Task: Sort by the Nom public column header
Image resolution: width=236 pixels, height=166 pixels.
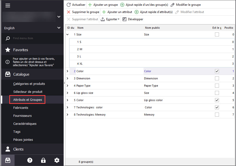Action: 153,28
